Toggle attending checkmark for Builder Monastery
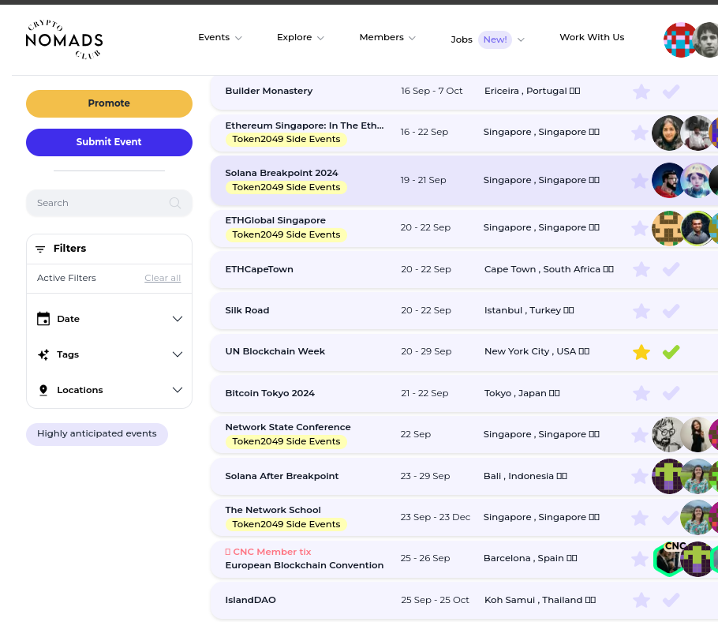The height and width of the screenshot is (622, 718). 671,92
